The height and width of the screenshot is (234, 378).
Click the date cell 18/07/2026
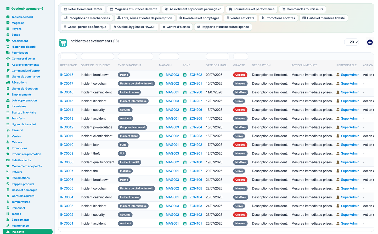click(214, 154)
